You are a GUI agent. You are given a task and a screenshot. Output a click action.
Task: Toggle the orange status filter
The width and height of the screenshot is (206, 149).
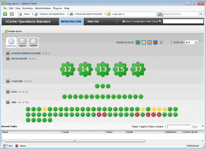[149, 42]
